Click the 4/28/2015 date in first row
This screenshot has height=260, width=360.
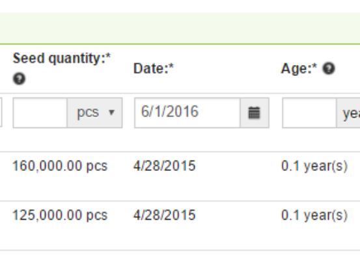pyautogui.click(x=165, y=166)
